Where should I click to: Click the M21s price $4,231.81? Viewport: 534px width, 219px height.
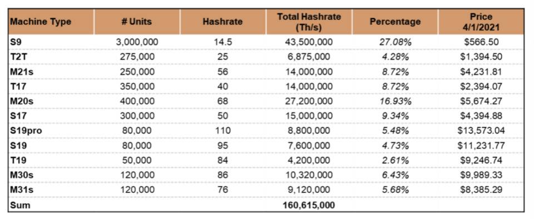point(481,71)
